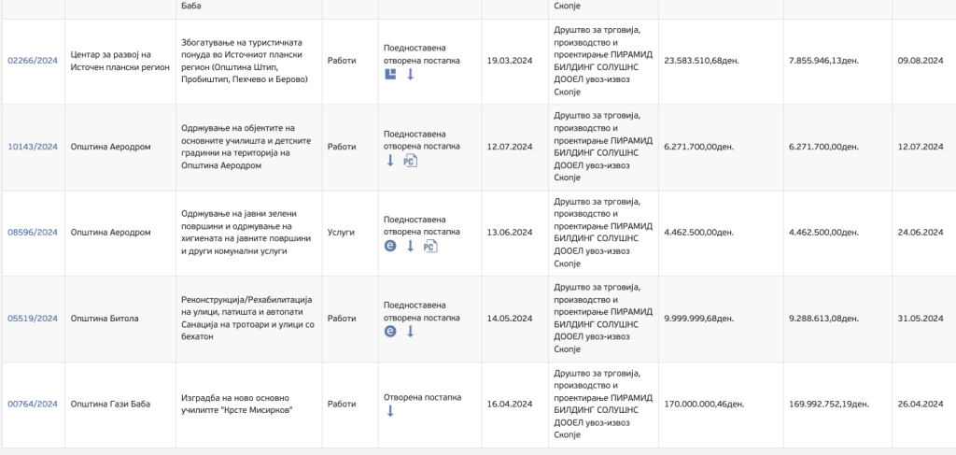Image resolution: width=956 pixels, height=455 pixels.
Task: Click the down arrow icon in row 00764/2024
Action: coord(390,411)
